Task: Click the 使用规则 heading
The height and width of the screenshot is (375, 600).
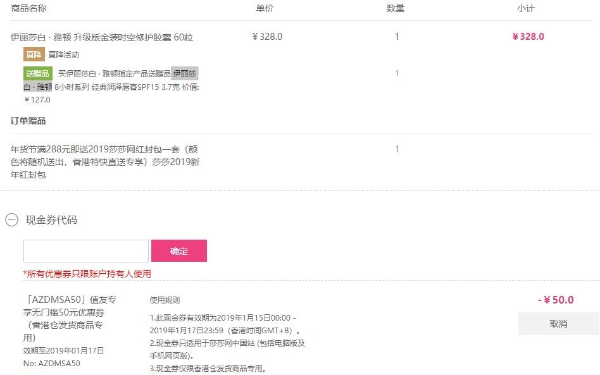Action: click(x=165, y=300)
